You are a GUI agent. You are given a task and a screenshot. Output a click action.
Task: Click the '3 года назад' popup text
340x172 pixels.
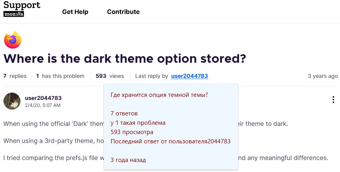coord(128,160)
